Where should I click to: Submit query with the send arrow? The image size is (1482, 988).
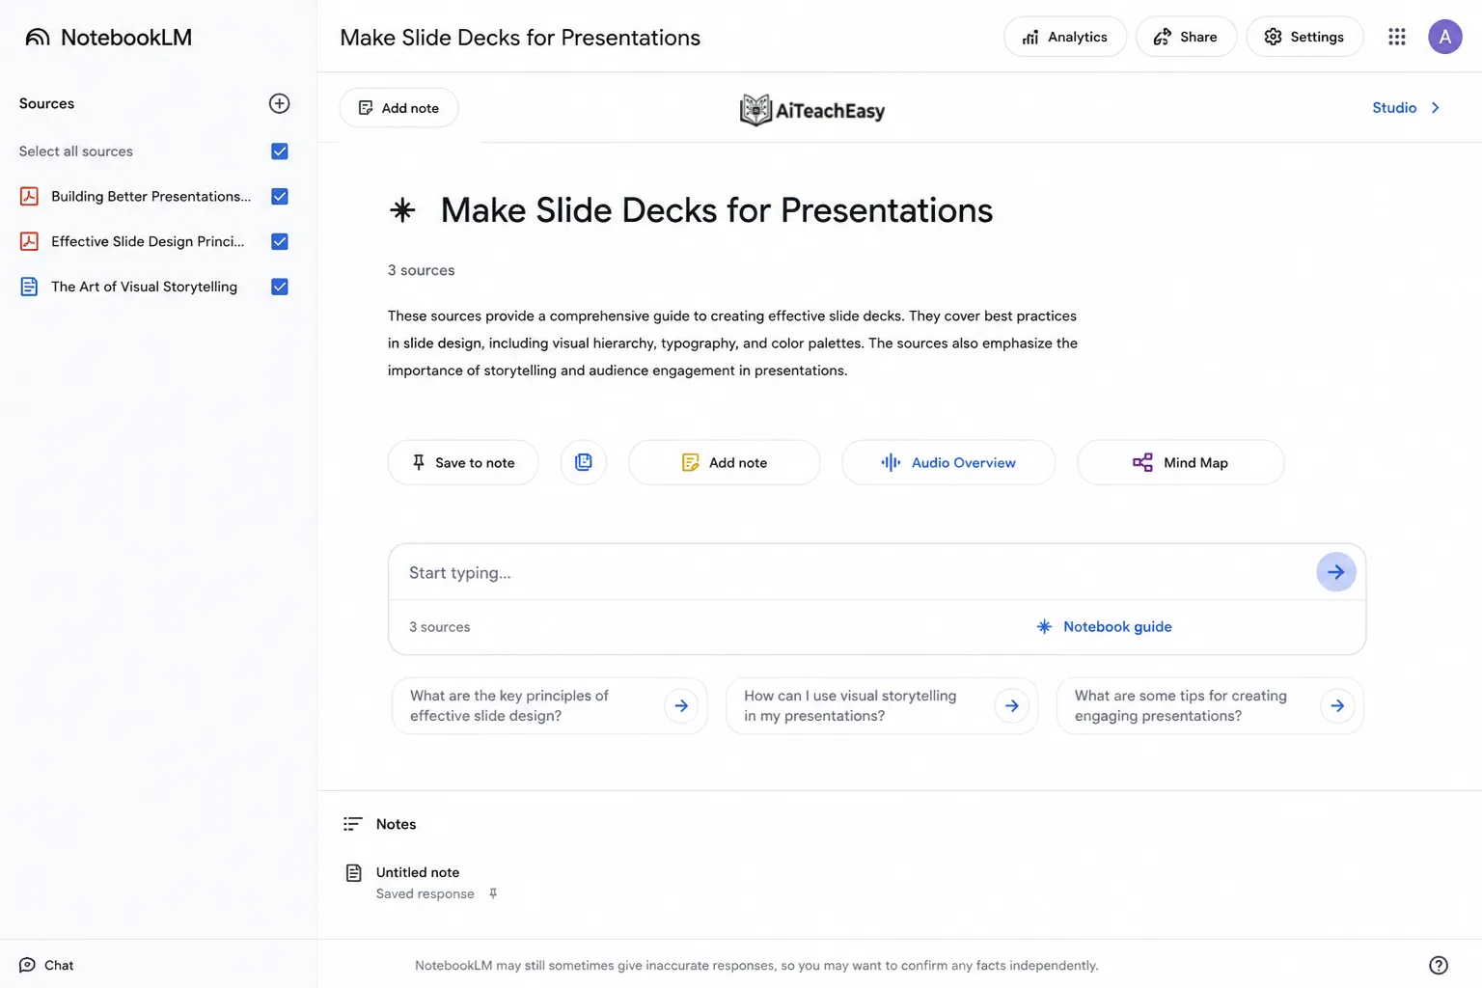coord(1336,572)
